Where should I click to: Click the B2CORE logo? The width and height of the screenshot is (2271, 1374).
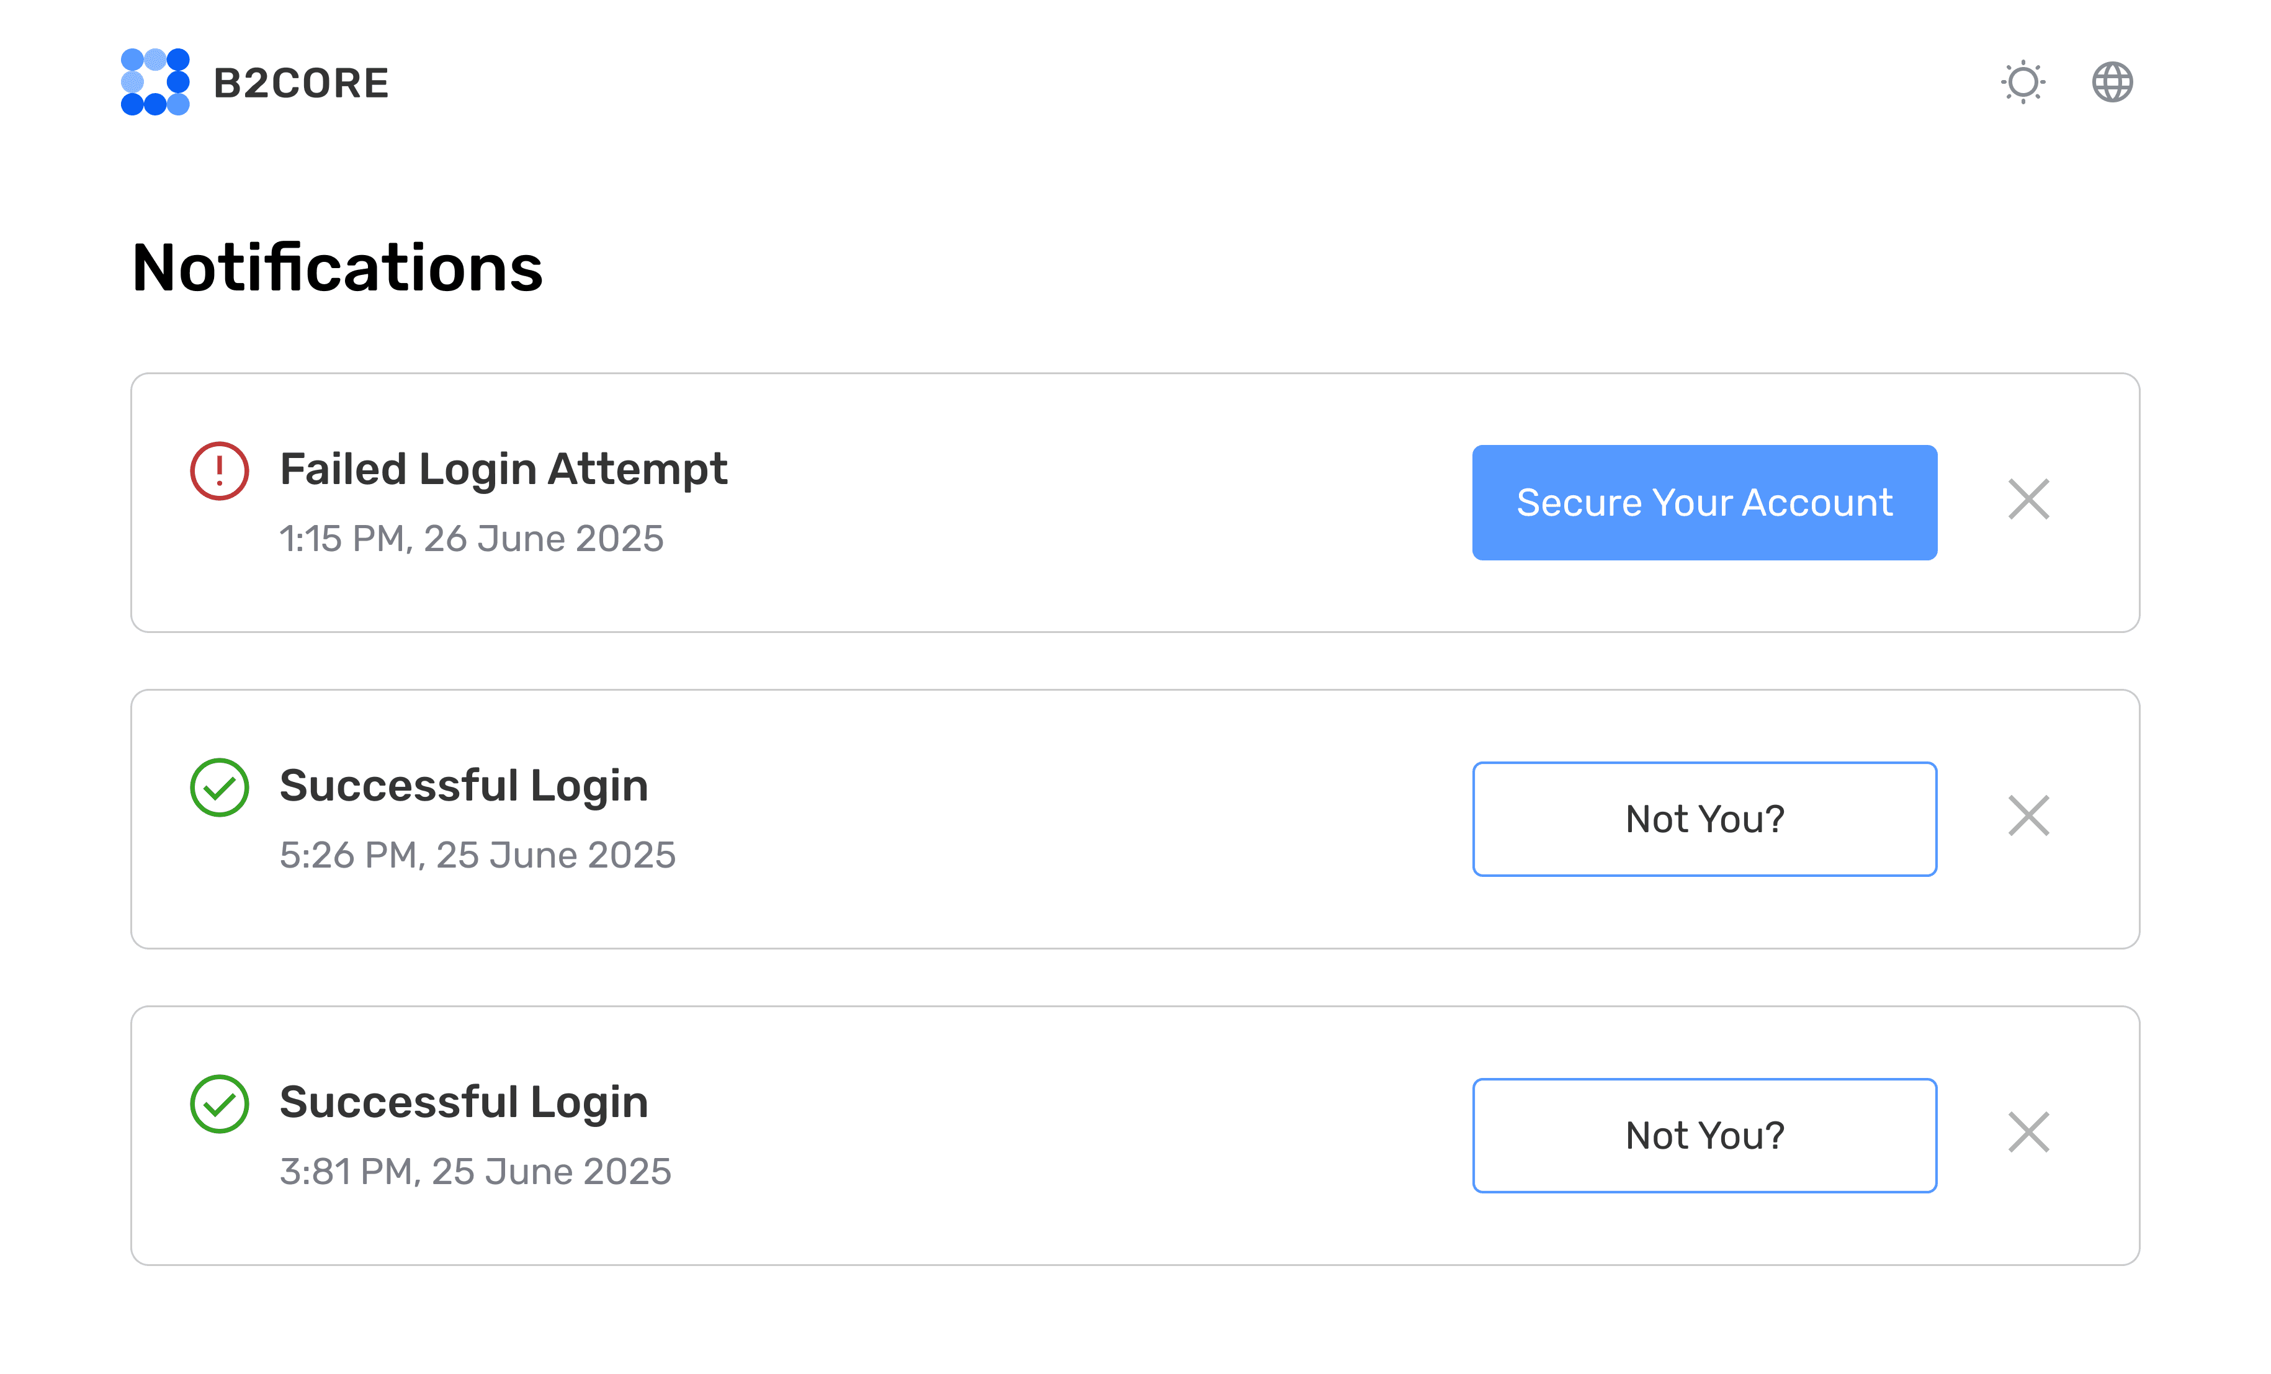(x=253, y=82)
